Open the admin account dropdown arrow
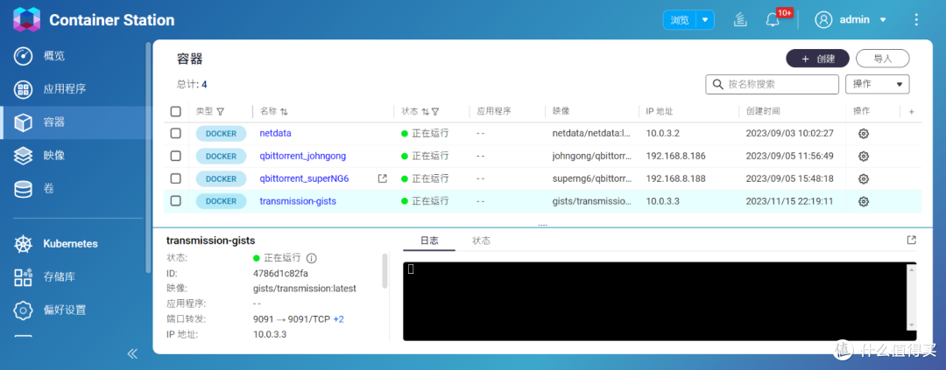Viewport: 946px width, 370px height. 883,20
